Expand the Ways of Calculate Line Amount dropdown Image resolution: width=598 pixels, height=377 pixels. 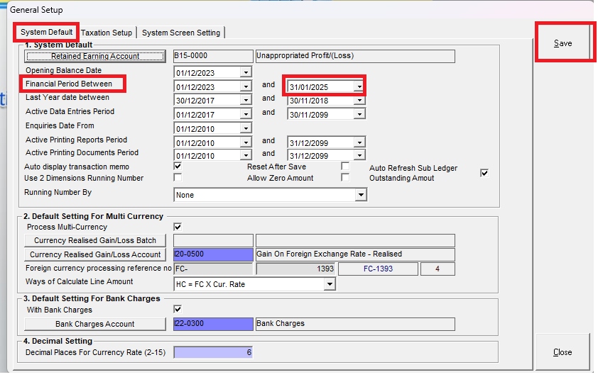(x=329, y=284)
